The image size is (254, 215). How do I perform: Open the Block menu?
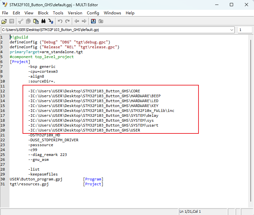click(43, 13)
